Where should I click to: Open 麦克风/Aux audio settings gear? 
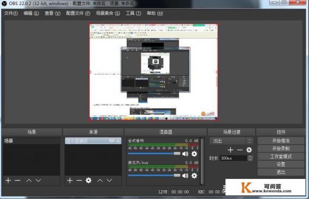click(194, 176)
